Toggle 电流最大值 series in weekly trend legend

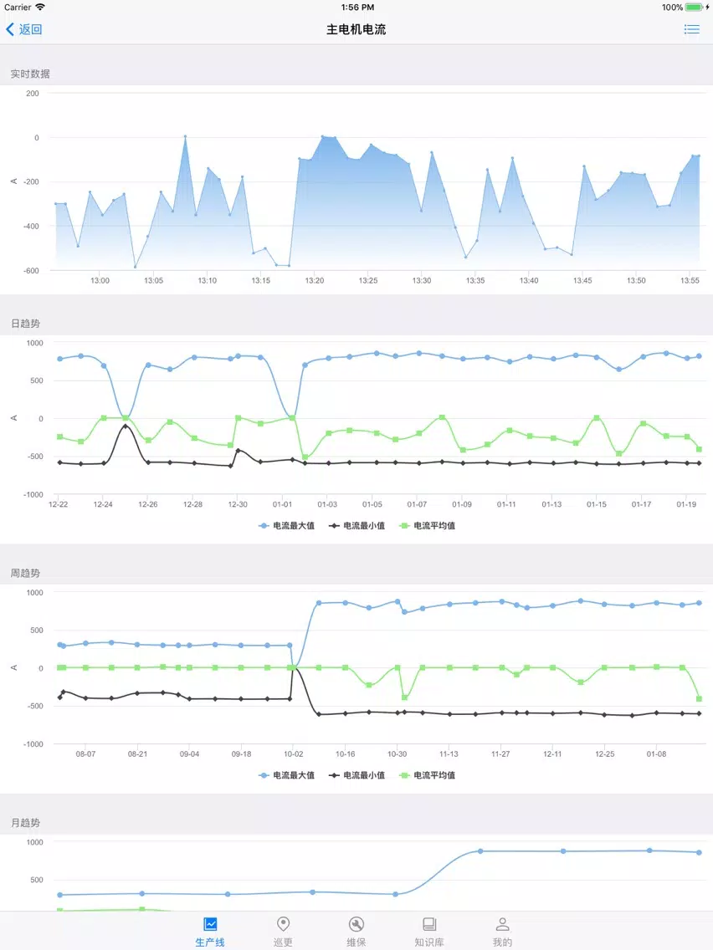pos(287,775)
